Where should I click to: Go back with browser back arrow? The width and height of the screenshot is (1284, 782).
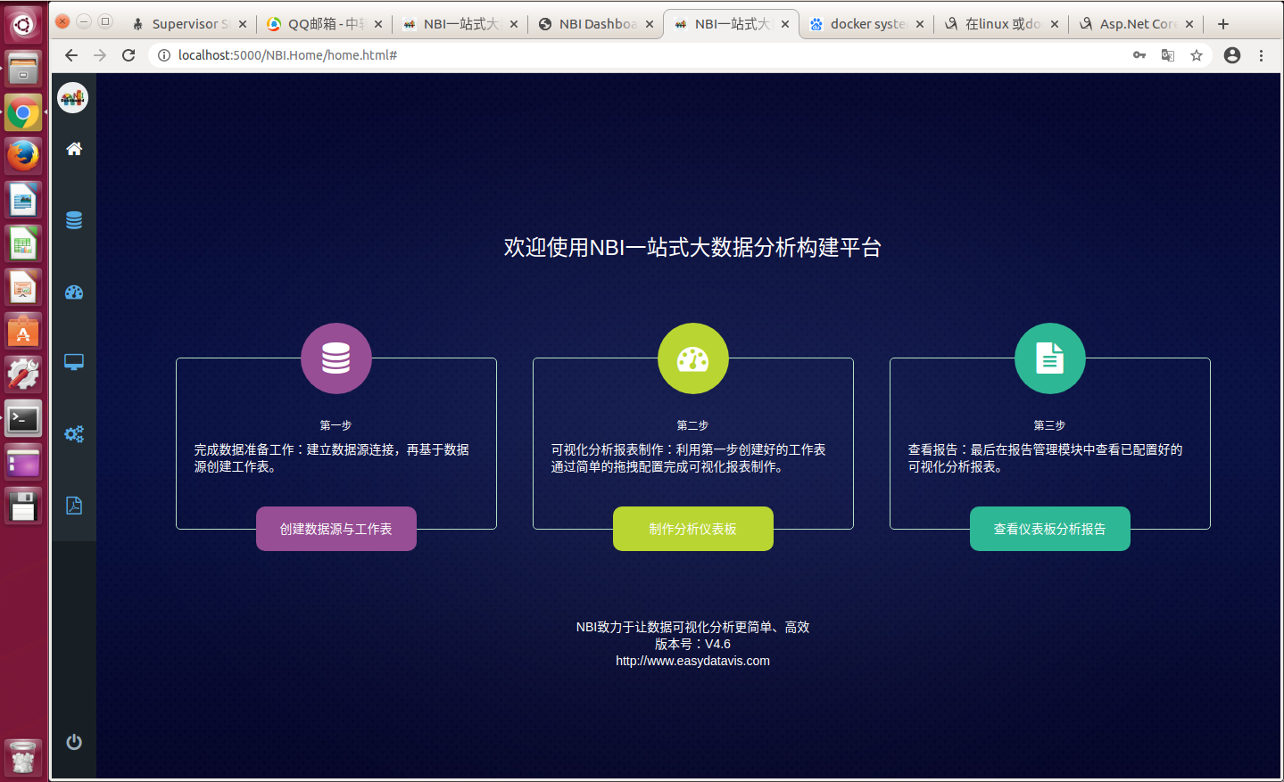tap(71, 55)
